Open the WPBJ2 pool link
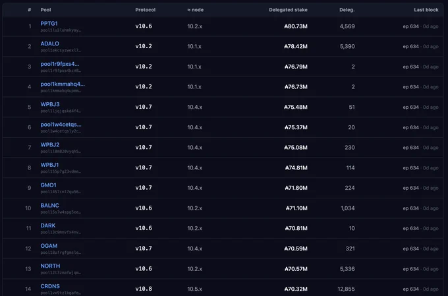 click(x=50, y=145)
